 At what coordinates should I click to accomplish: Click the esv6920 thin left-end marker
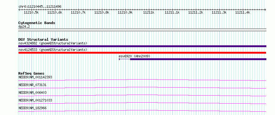[119, 59]
